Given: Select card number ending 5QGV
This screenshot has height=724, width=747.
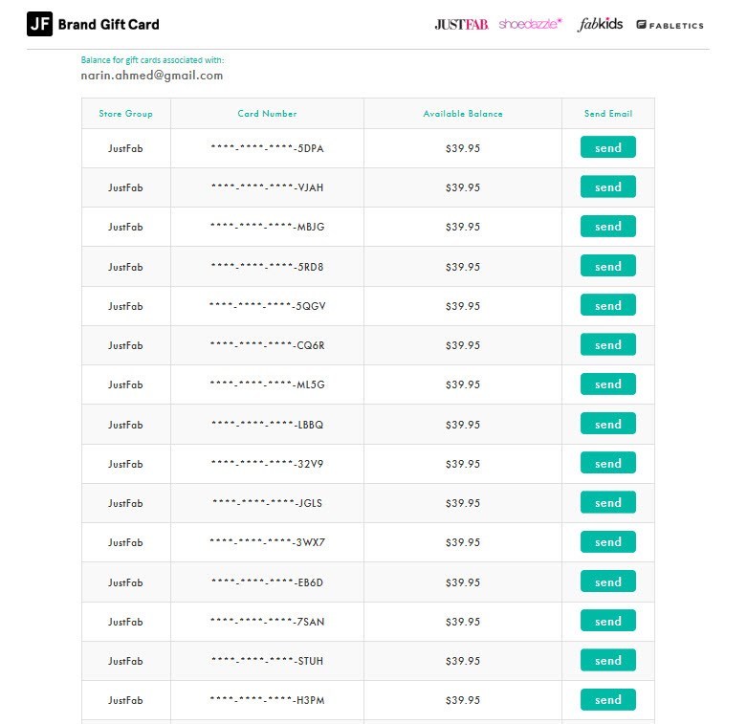Looking at the screenshot, I should [x=267, y=306].
